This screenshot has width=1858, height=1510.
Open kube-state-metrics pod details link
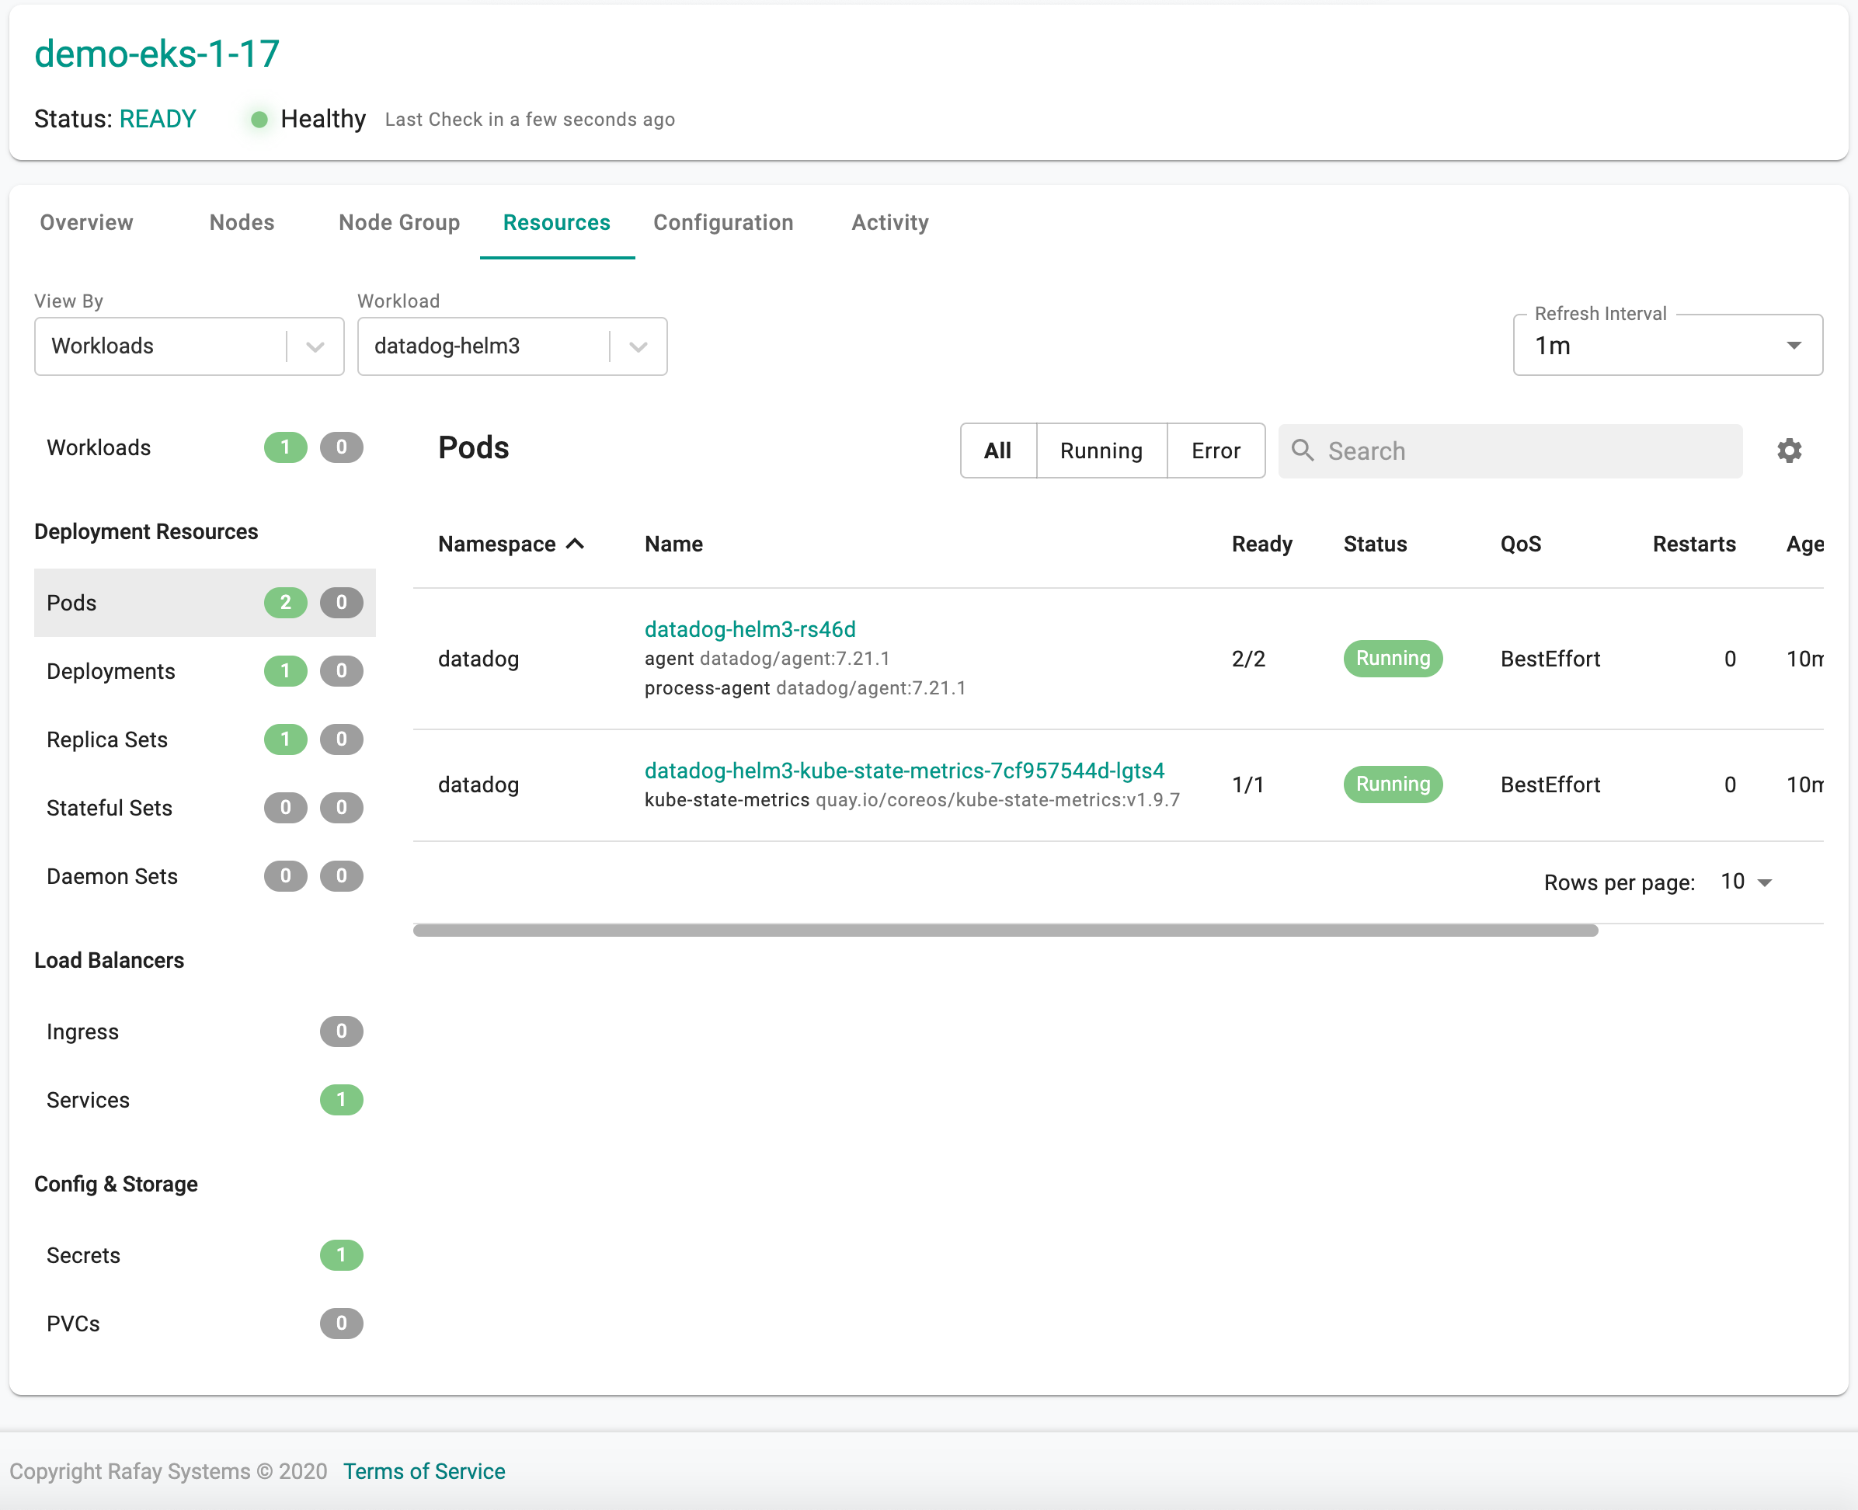pos(904,769)
